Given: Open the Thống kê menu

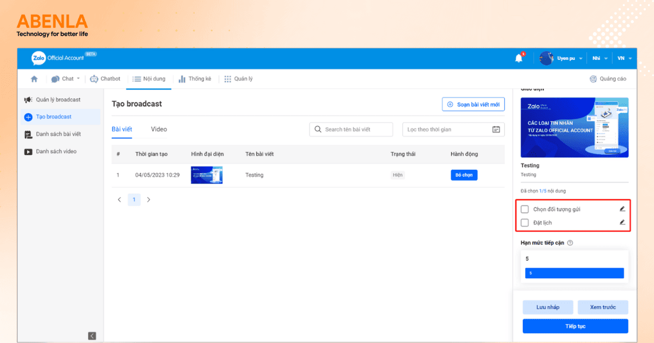Looking at the screenshot, I should (195, 79).
